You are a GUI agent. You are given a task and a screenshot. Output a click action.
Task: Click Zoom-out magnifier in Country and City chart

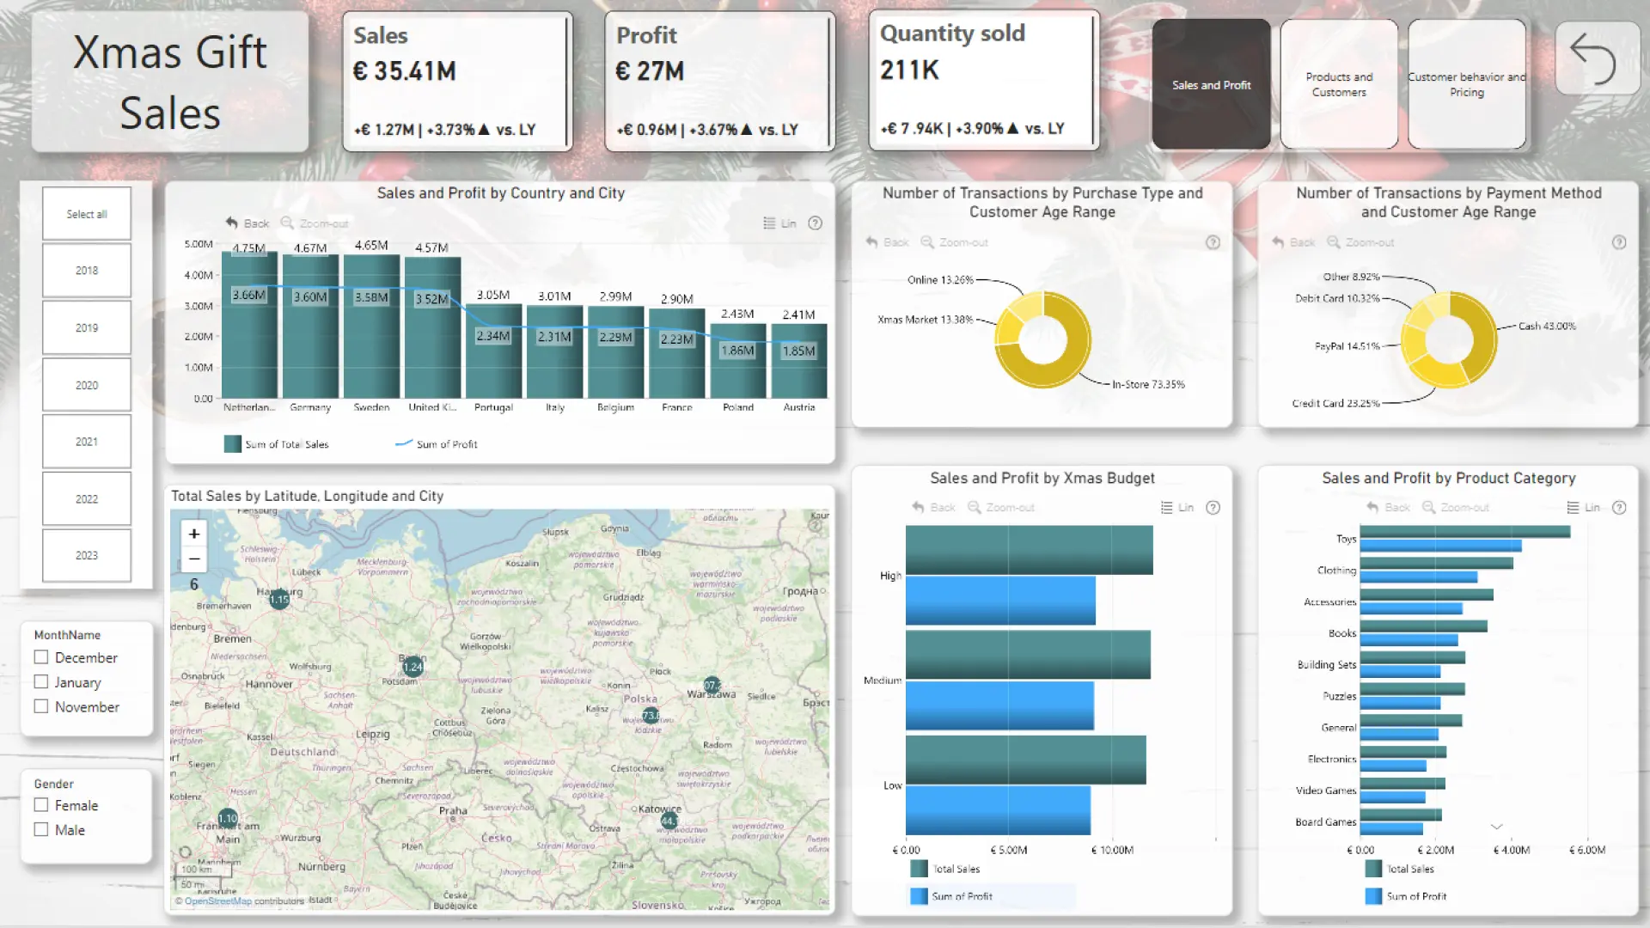(x=287, y=223)
